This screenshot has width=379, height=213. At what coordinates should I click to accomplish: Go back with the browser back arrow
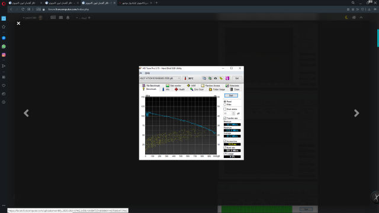click(x=11, y=9)
